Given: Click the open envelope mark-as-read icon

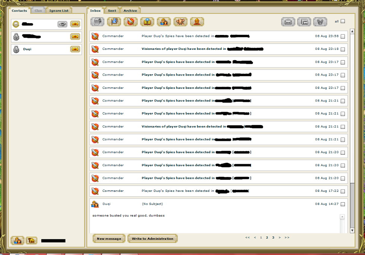Looking at the screenshot, I should [288, 22].
